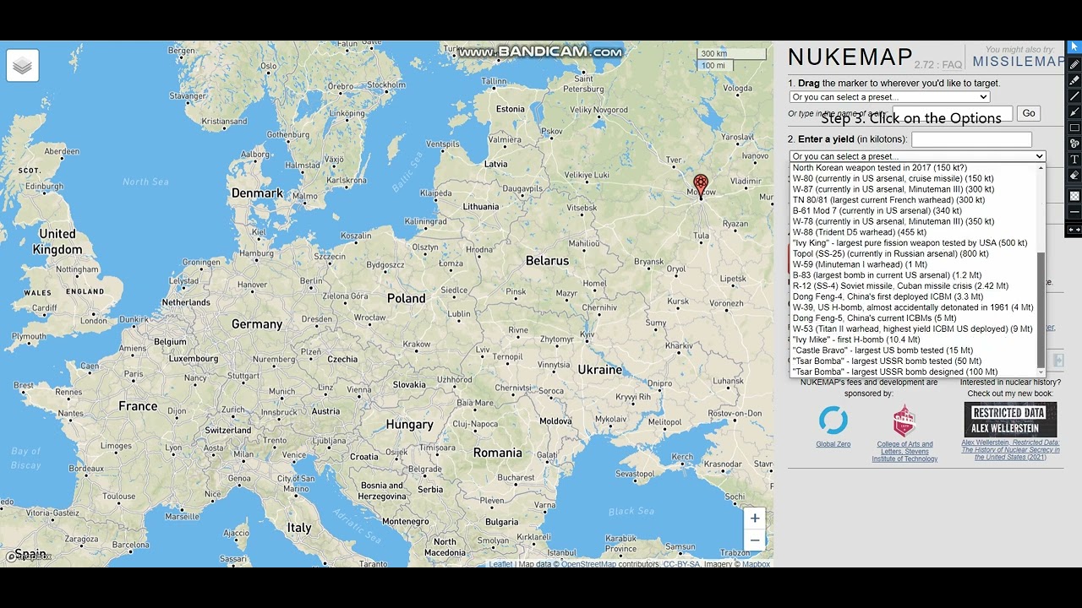The width and height of the screenshot is (1082, 608).
Task: Open College of Arts and Letters link
Action: [x=904, y=452]
